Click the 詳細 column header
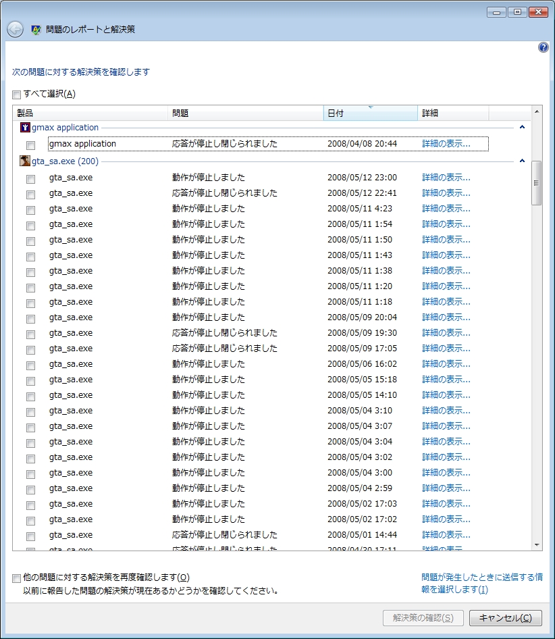The height and width of the screenshot is (639, 555). [x=452, y=113]
